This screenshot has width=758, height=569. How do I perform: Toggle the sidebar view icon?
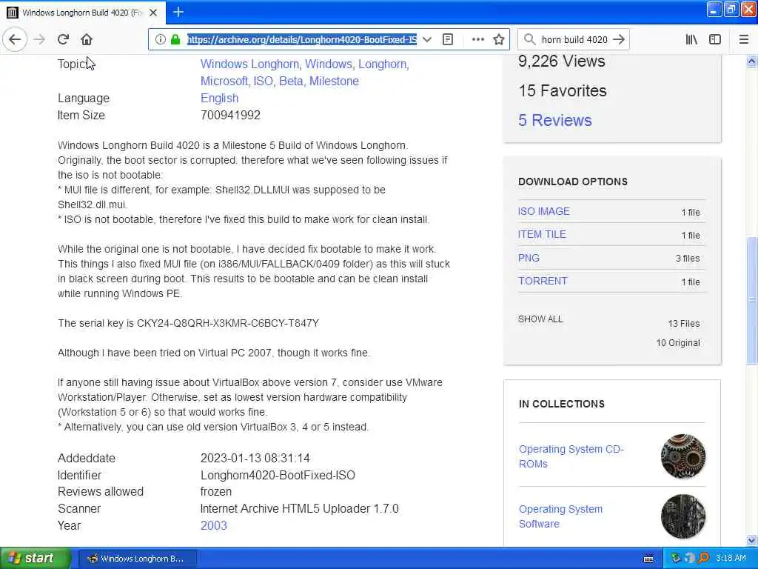(x=714, y=39)
